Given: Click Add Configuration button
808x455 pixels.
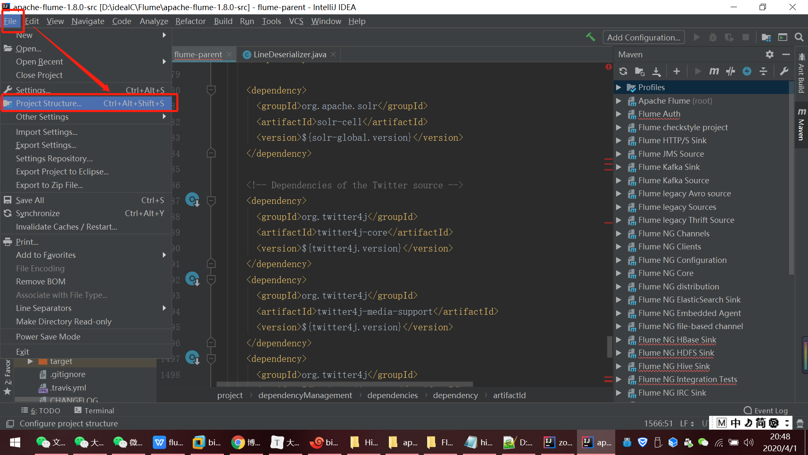Looking at the screenshot, I should pos(643,37).
